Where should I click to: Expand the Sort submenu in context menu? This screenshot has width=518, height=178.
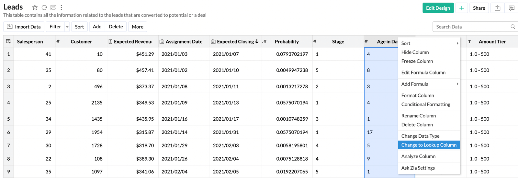(x=457, y=43)
